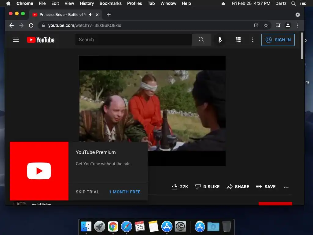Close the Princess Bride tab
Viewport: 313px width, 235px height.
tap(97, 15)
